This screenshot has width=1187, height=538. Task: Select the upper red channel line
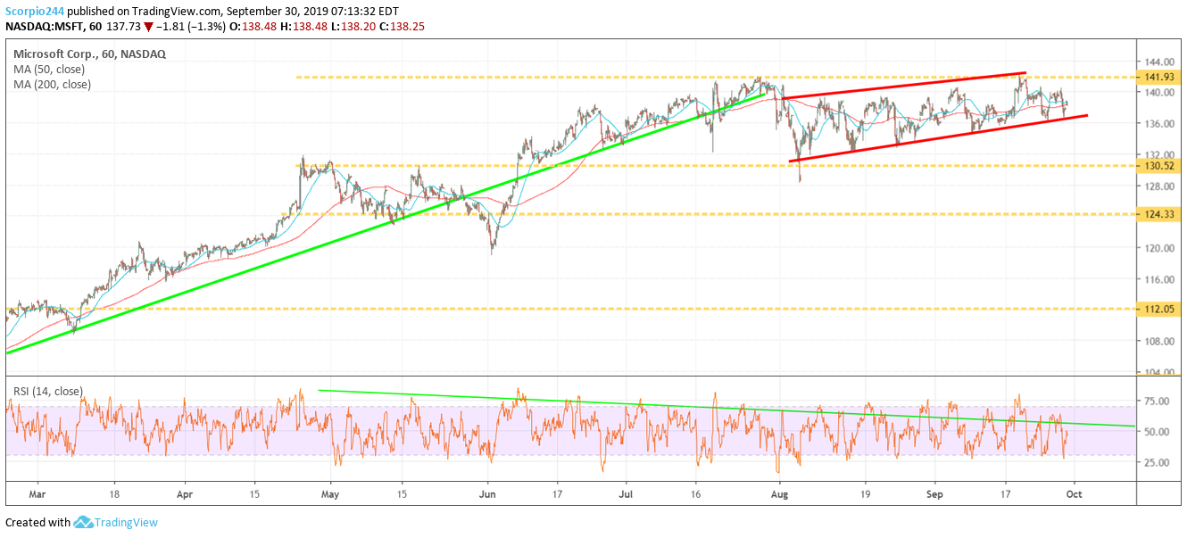click(903, 86)
